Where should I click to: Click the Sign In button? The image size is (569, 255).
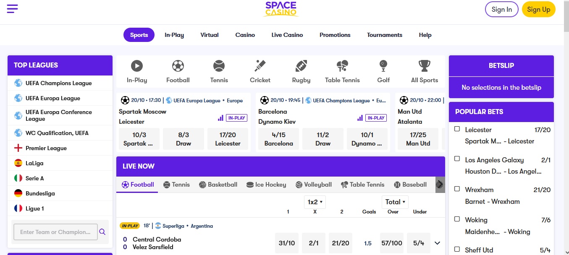501,9
